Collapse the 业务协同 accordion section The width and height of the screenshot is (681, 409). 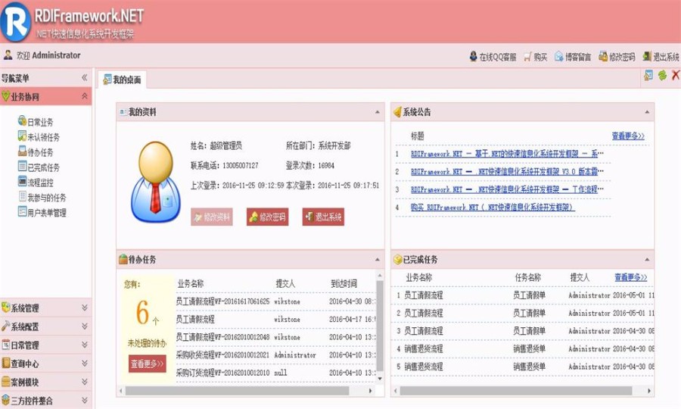point(85,96)
